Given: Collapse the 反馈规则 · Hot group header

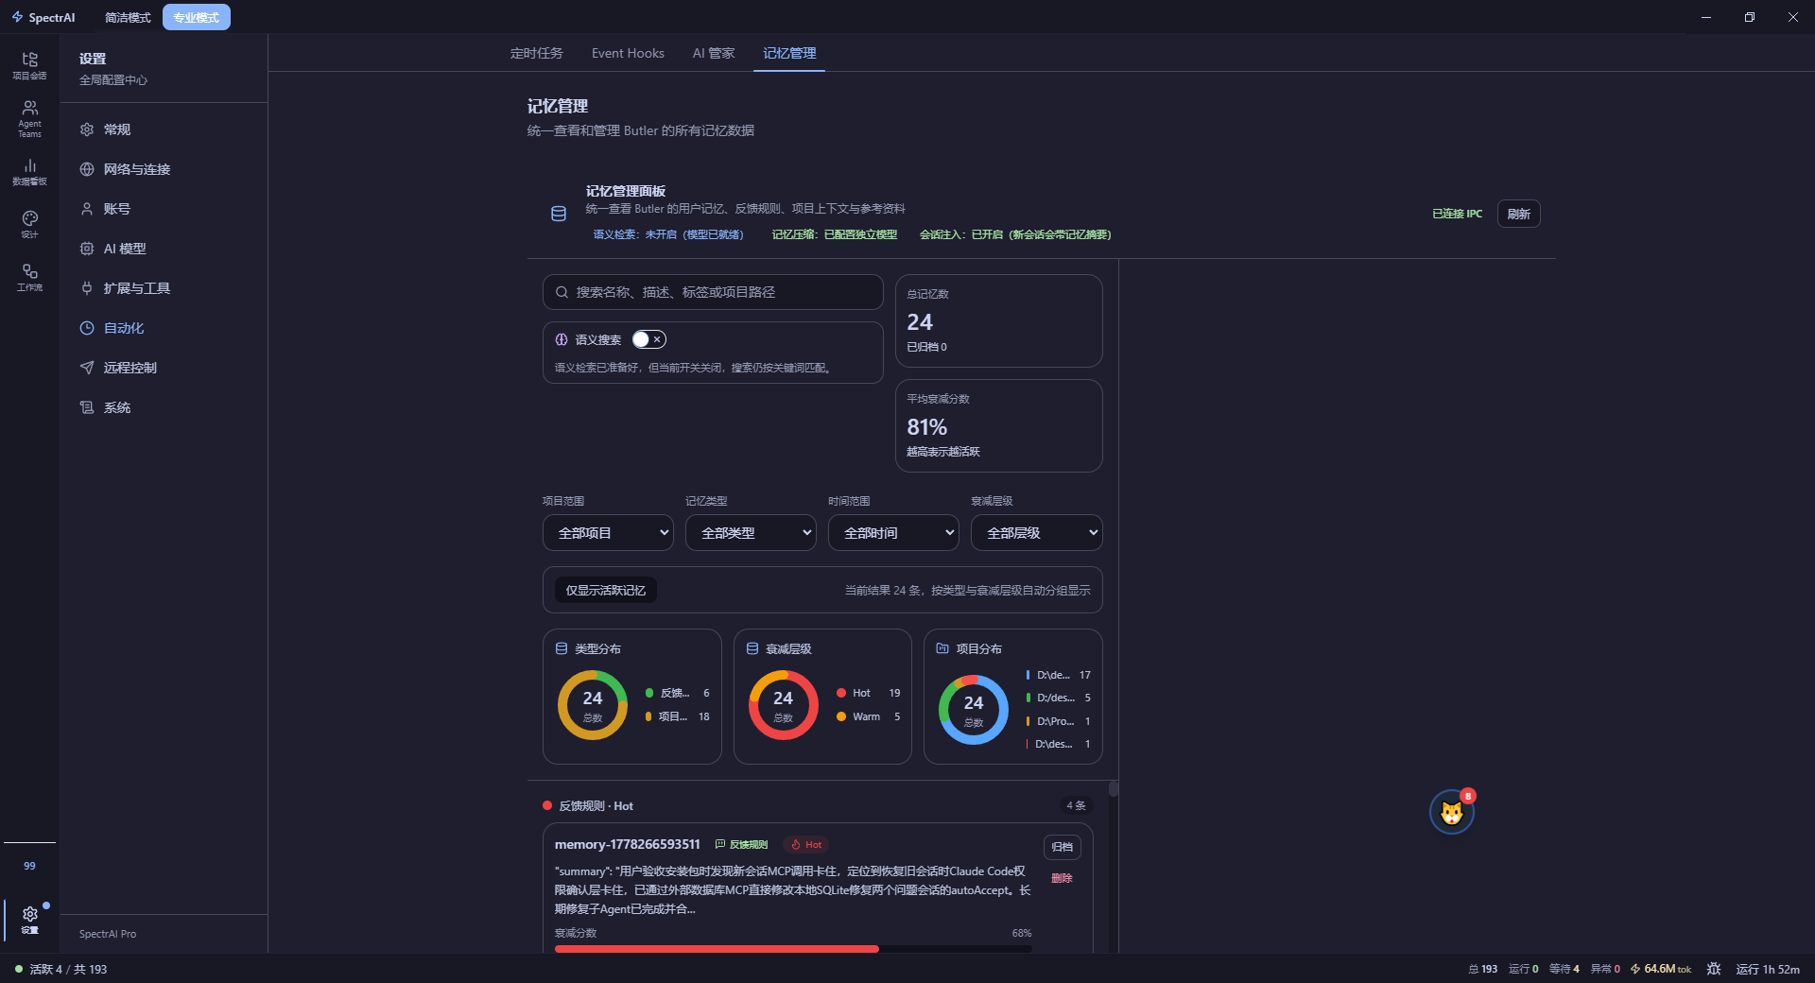Looking at the screenshot, I should click(x=818, y=805).
